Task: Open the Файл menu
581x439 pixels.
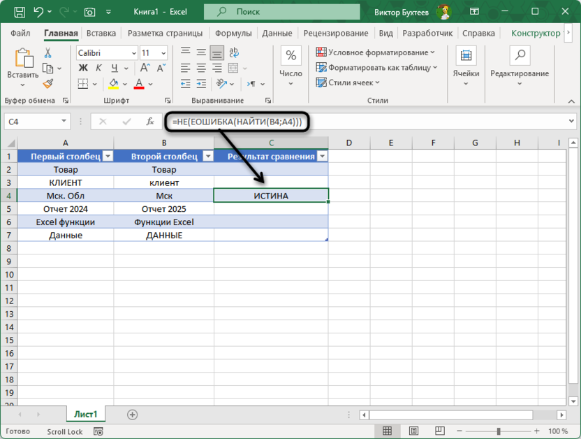Action: (20, 34)
